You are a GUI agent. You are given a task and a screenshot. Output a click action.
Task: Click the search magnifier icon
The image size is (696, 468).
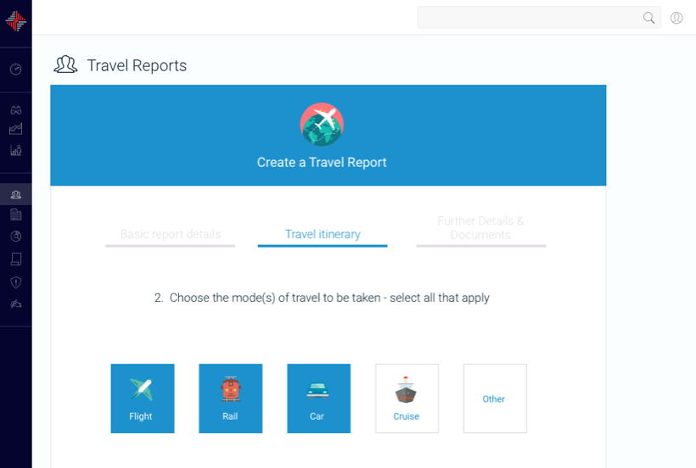click(x=648, y=18)
